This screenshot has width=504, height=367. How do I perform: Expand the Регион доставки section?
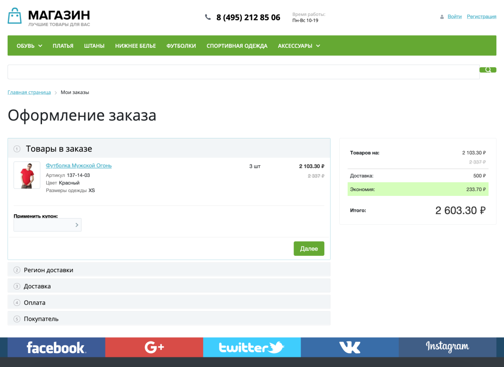[x=169, y=270]
